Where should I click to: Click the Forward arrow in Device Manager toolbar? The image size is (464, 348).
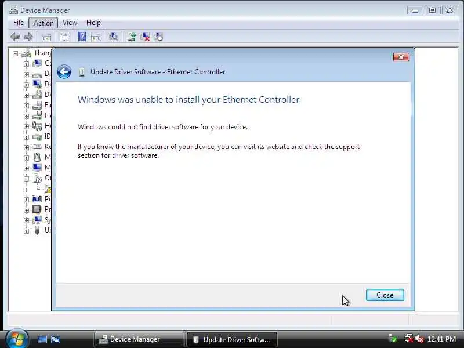pos(28,37)
